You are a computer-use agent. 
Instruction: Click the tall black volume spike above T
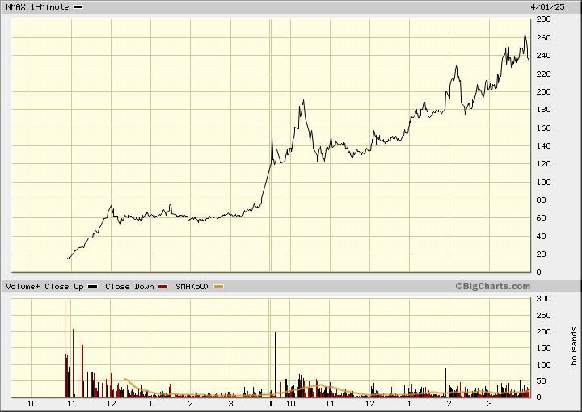(x=275, y=364)
